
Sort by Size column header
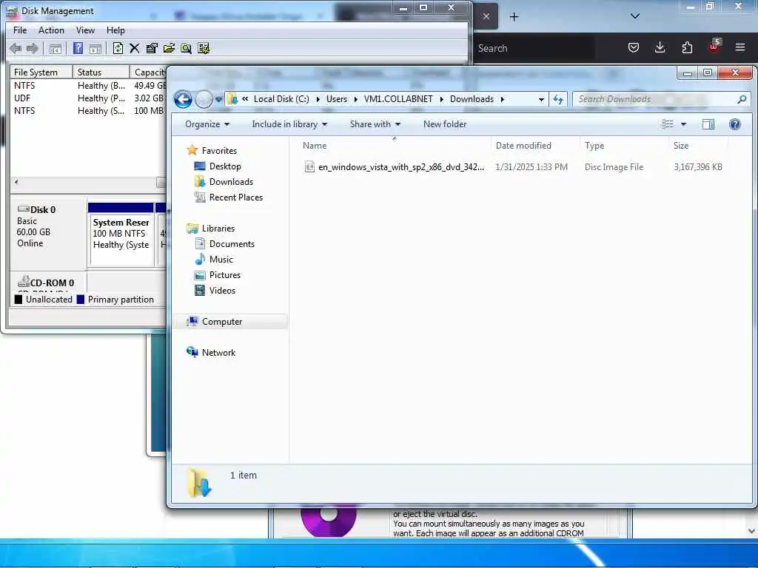[698, 146]
